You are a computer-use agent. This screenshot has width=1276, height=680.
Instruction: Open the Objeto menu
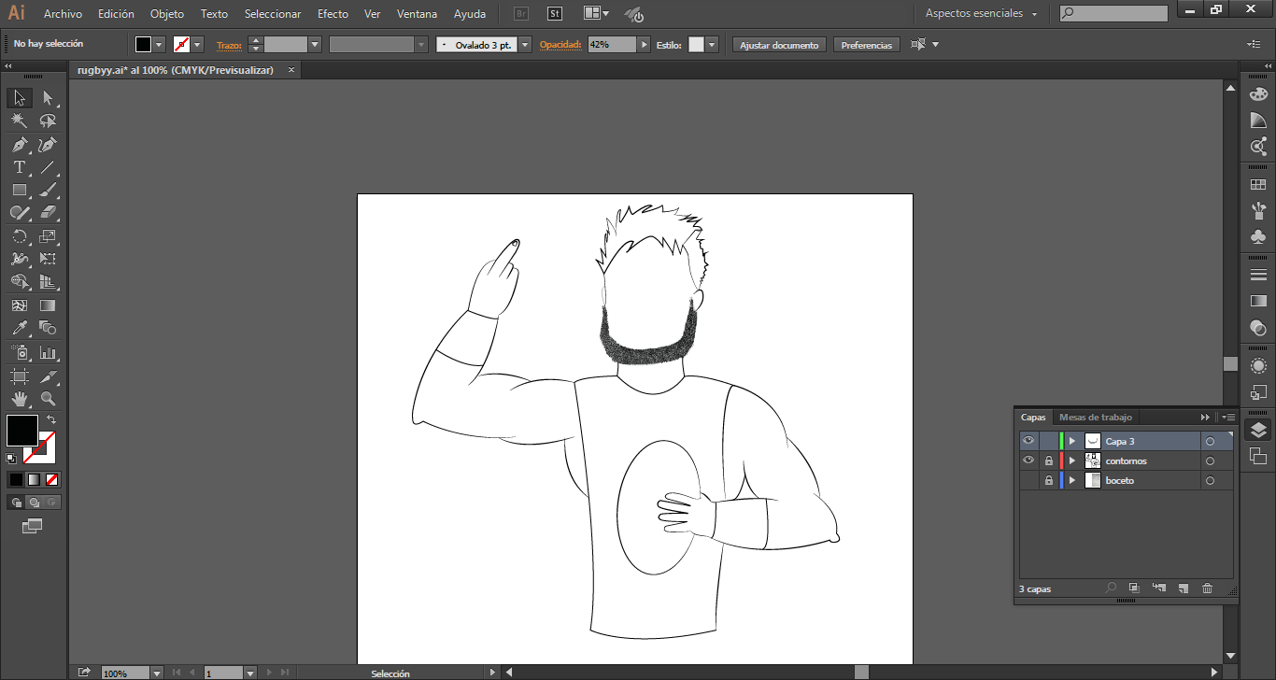pos(167,14)
